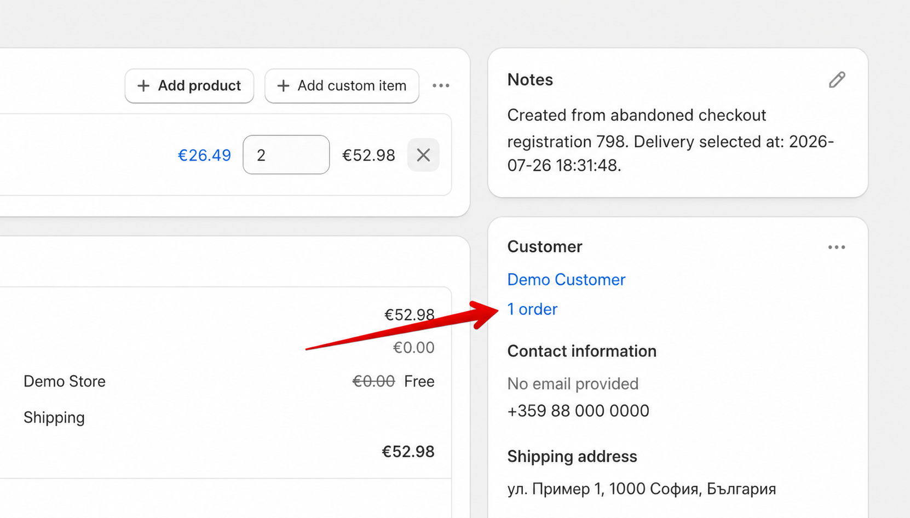Select the phone number +359 88 000 0000

578,411
